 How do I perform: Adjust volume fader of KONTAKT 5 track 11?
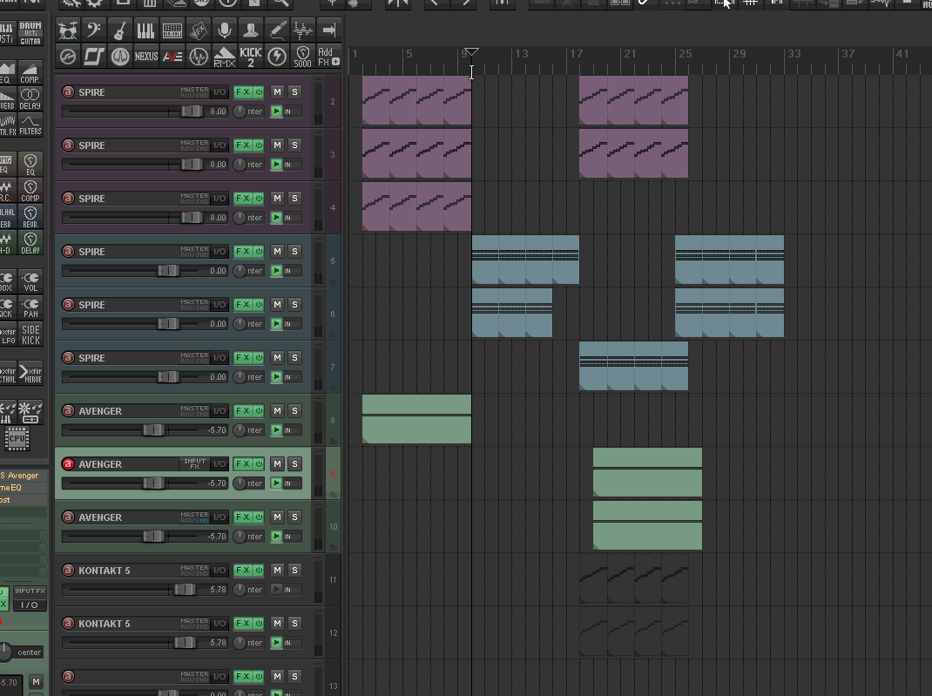point(184,590)
